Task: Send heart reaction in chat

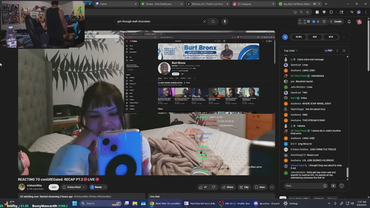Action: point(342,186)
